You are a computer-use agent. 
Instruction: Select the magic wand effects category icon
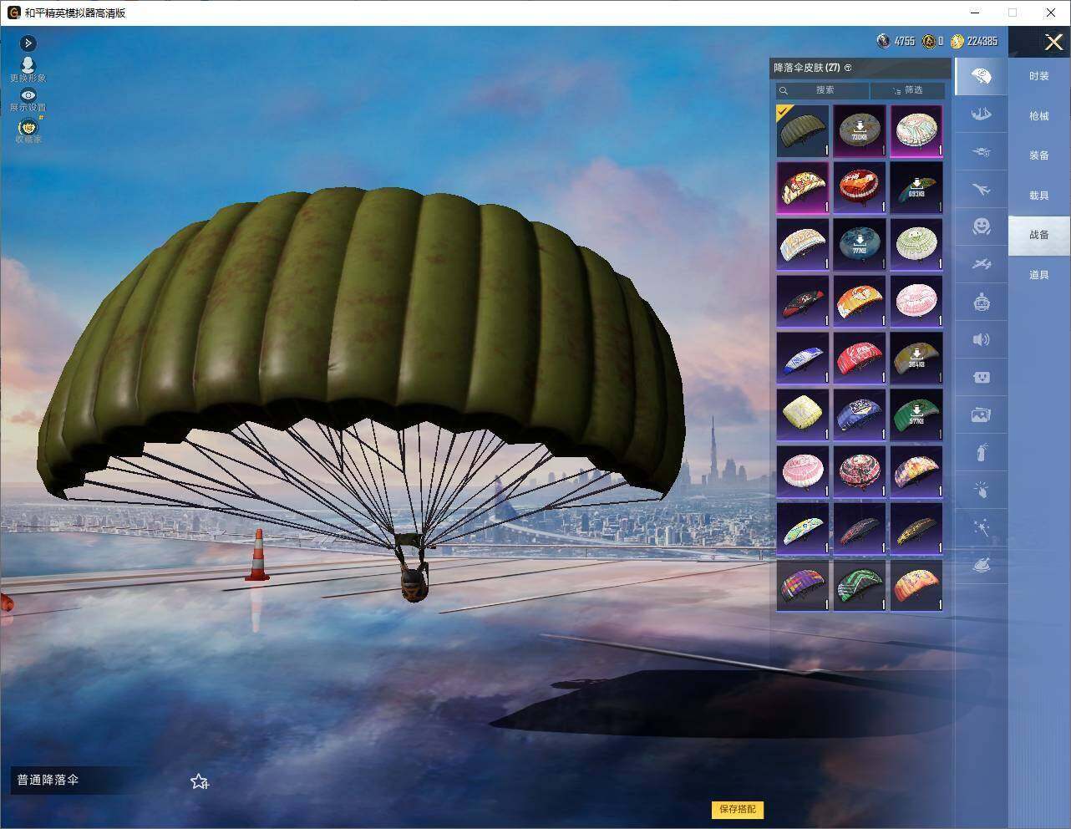(x=982, y=527)
